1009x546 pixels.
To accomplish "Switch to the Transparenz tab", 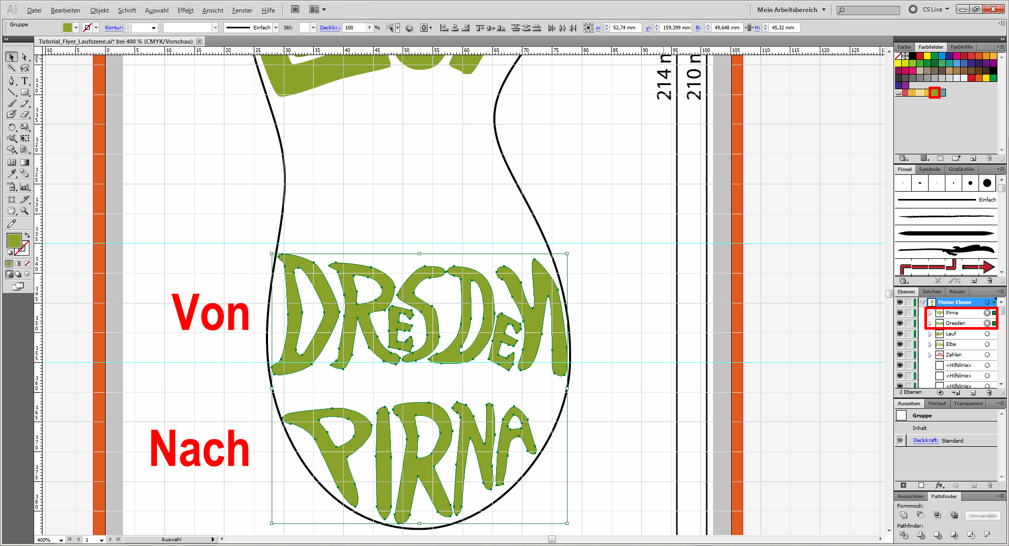I will (x=968, y=404).
